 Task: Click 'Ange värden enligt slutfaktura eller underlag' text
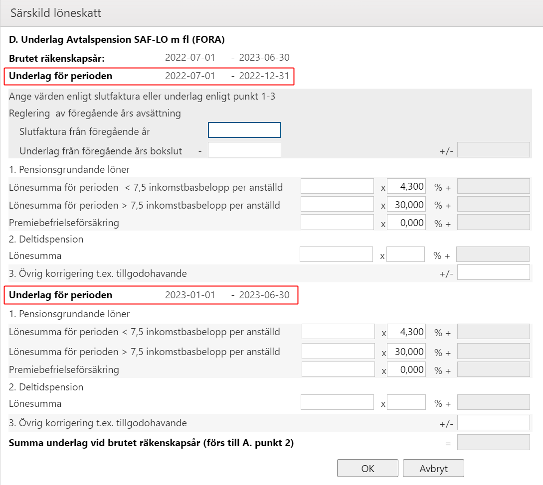142,96
